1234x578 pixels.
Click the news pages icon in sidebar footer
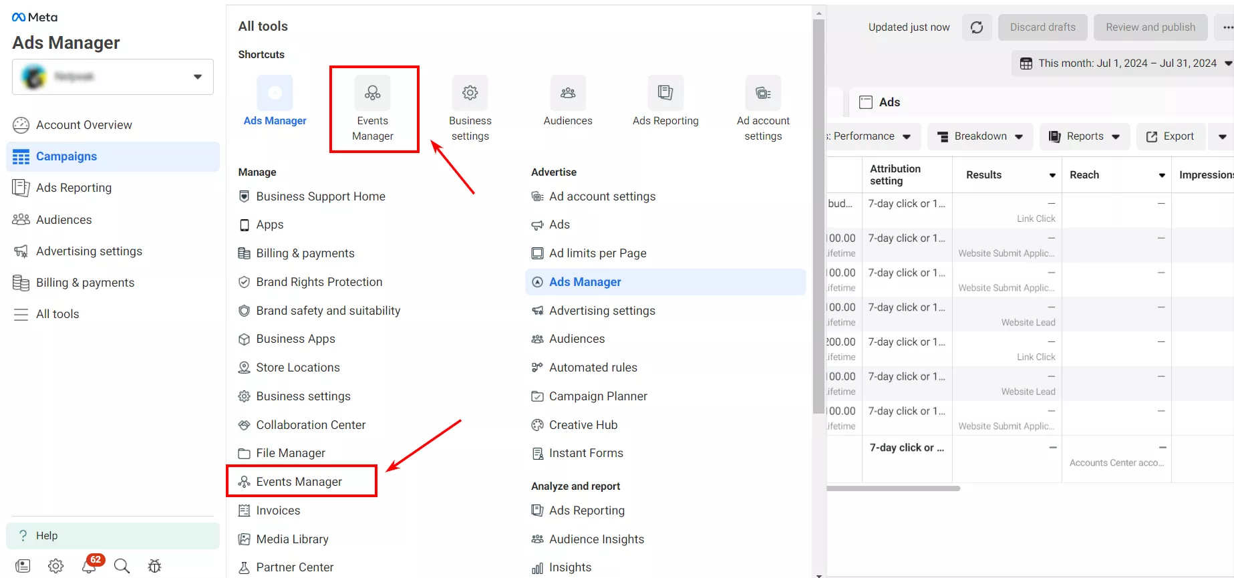23,566
